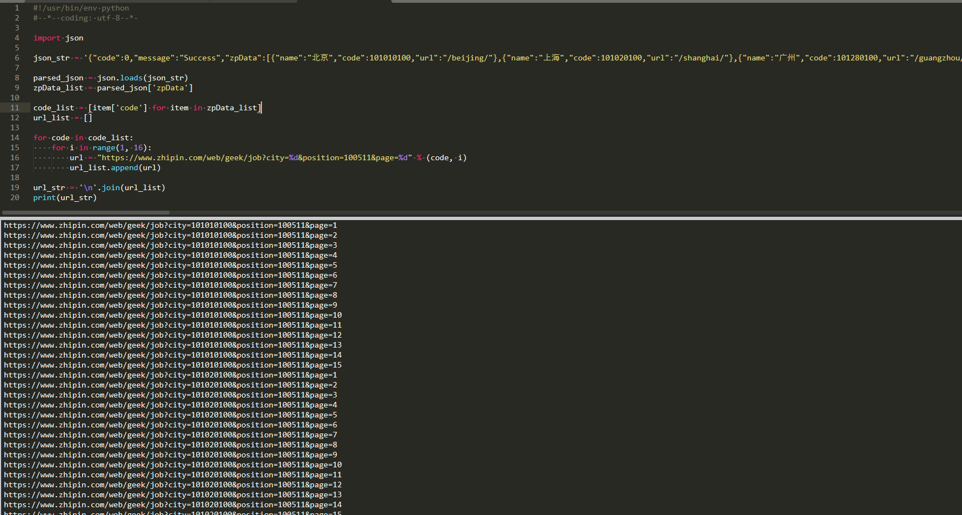The height and width of the screenshot is (515, 962).
Task: Click 'print(url_str)' on line 20
Action: (65, 197)
